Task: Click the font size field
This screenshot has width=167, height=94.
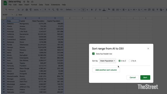Action: pyautogui.click(x=83, y=10)
